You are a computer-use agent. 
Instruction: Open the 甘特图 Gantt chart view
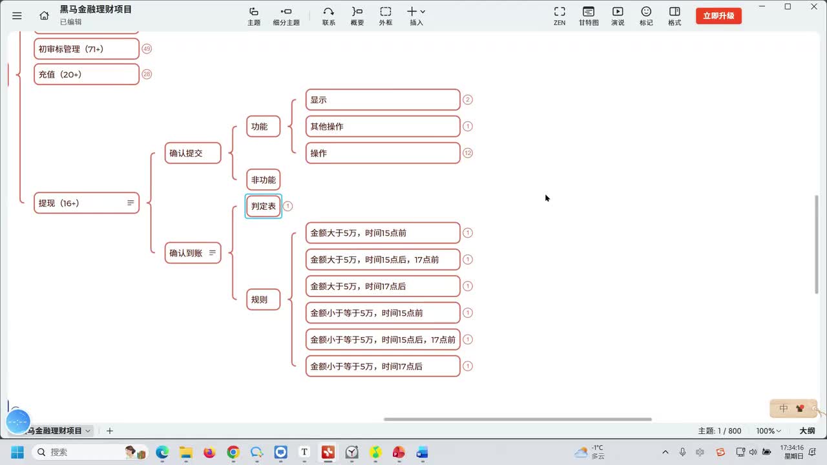[589, 16]
